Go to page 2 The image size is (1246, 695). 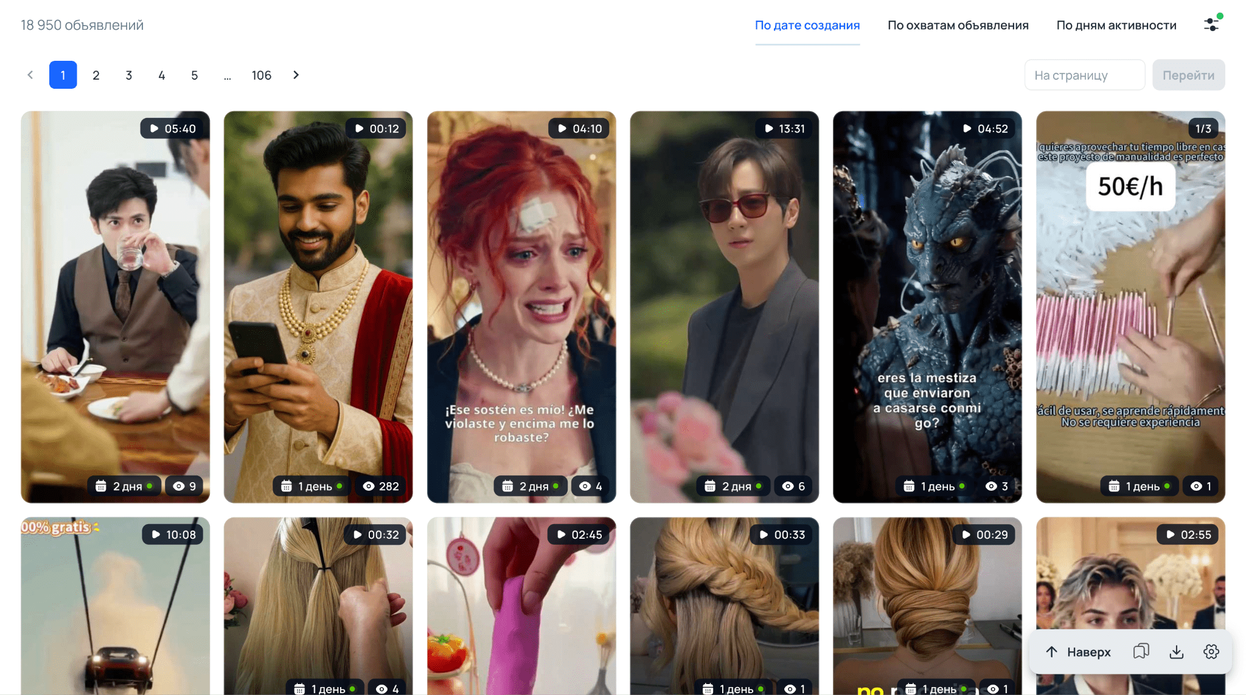click(96, 75)
